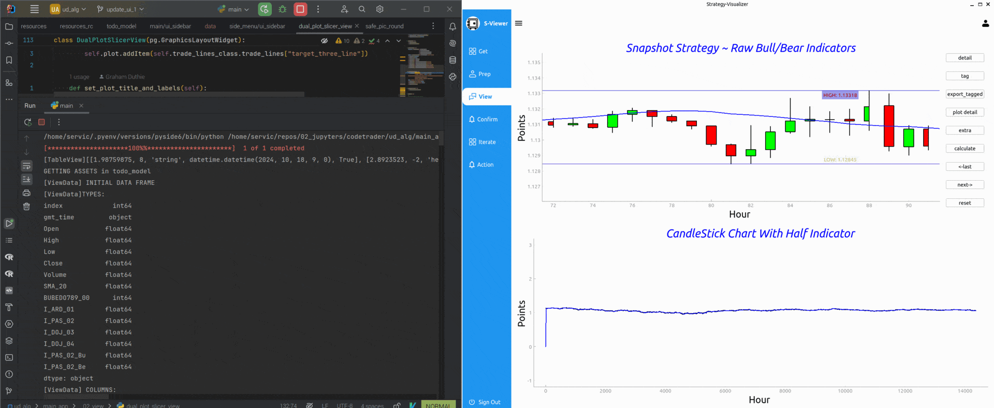
Task: Open the Python Packages layers icon
Action: 9,341
